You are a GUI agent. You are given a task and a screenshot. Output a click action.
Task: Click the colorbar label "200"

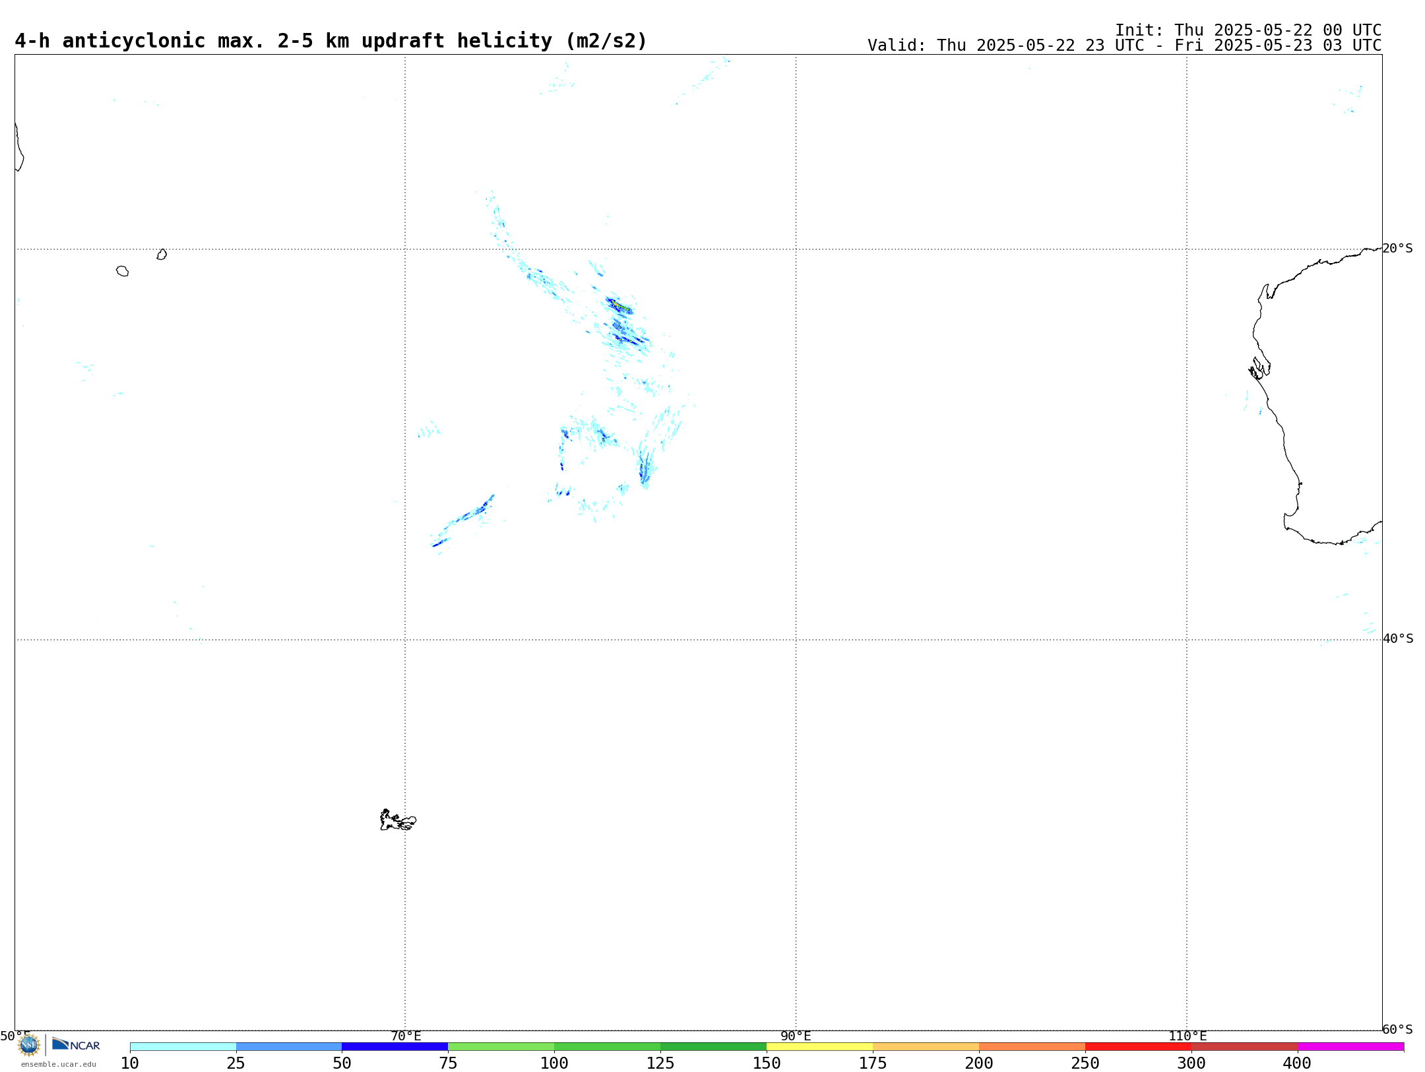coord(979,1063)
